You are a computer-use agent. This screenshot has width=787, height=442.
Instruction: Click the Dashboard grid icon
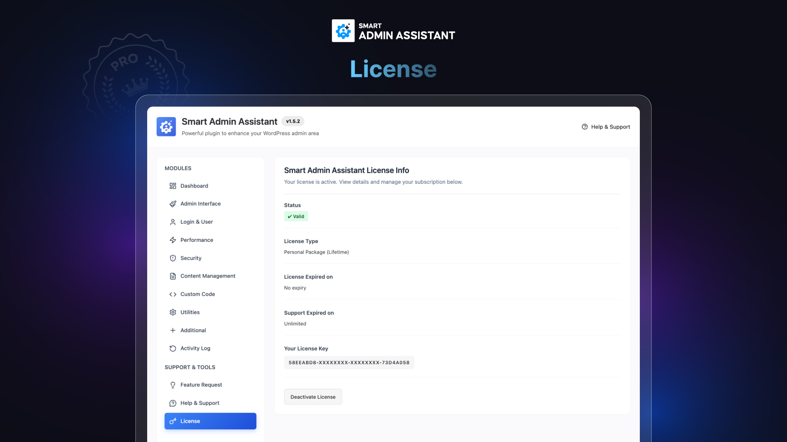[x=173, y=186]
